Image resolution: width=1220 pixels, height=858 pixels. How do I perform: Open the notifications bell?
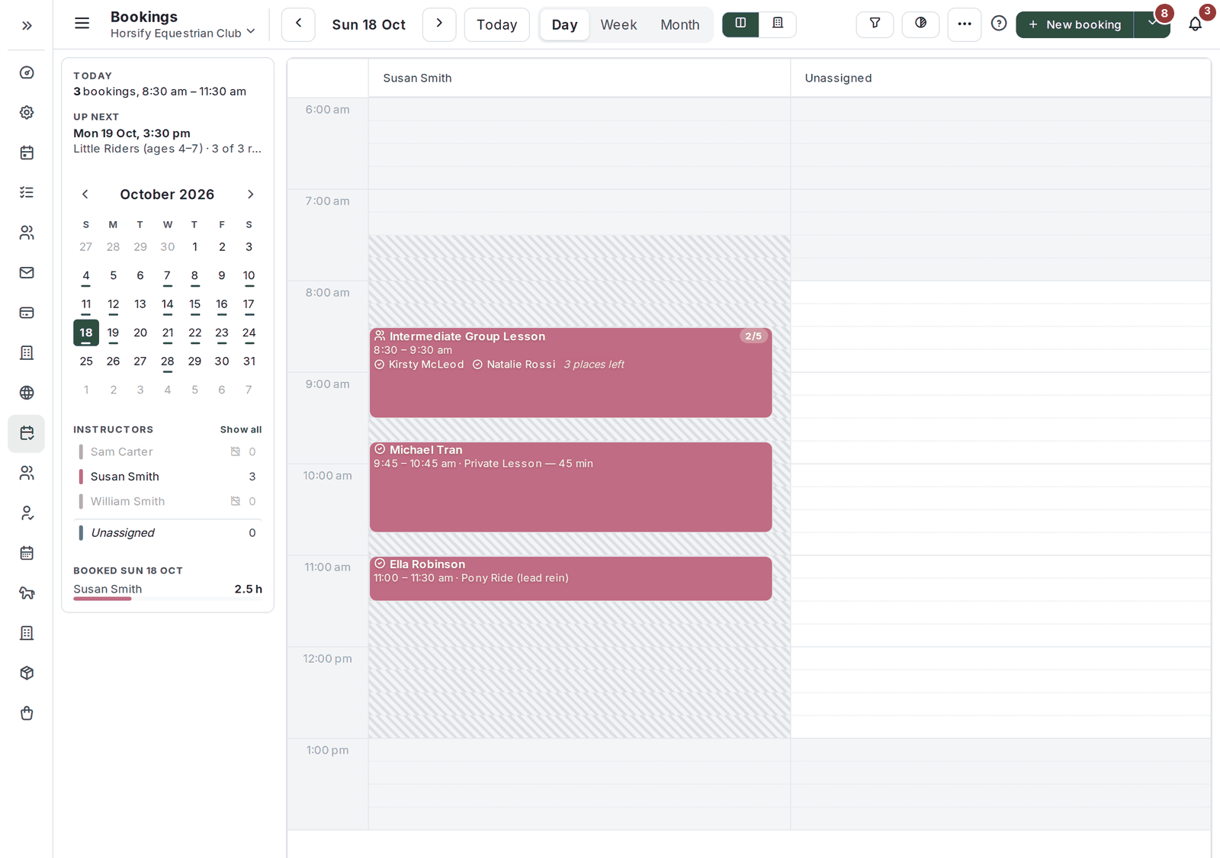(x=1196, y=24)
